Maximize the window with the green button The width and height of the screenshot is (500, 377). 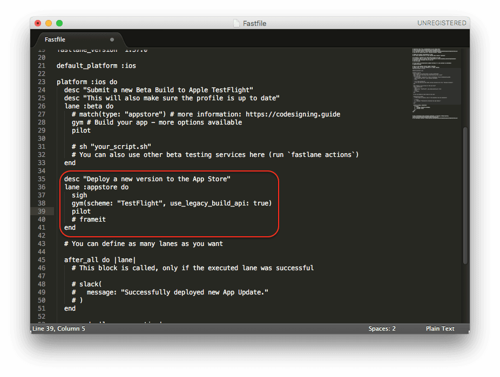coord(59,23)
